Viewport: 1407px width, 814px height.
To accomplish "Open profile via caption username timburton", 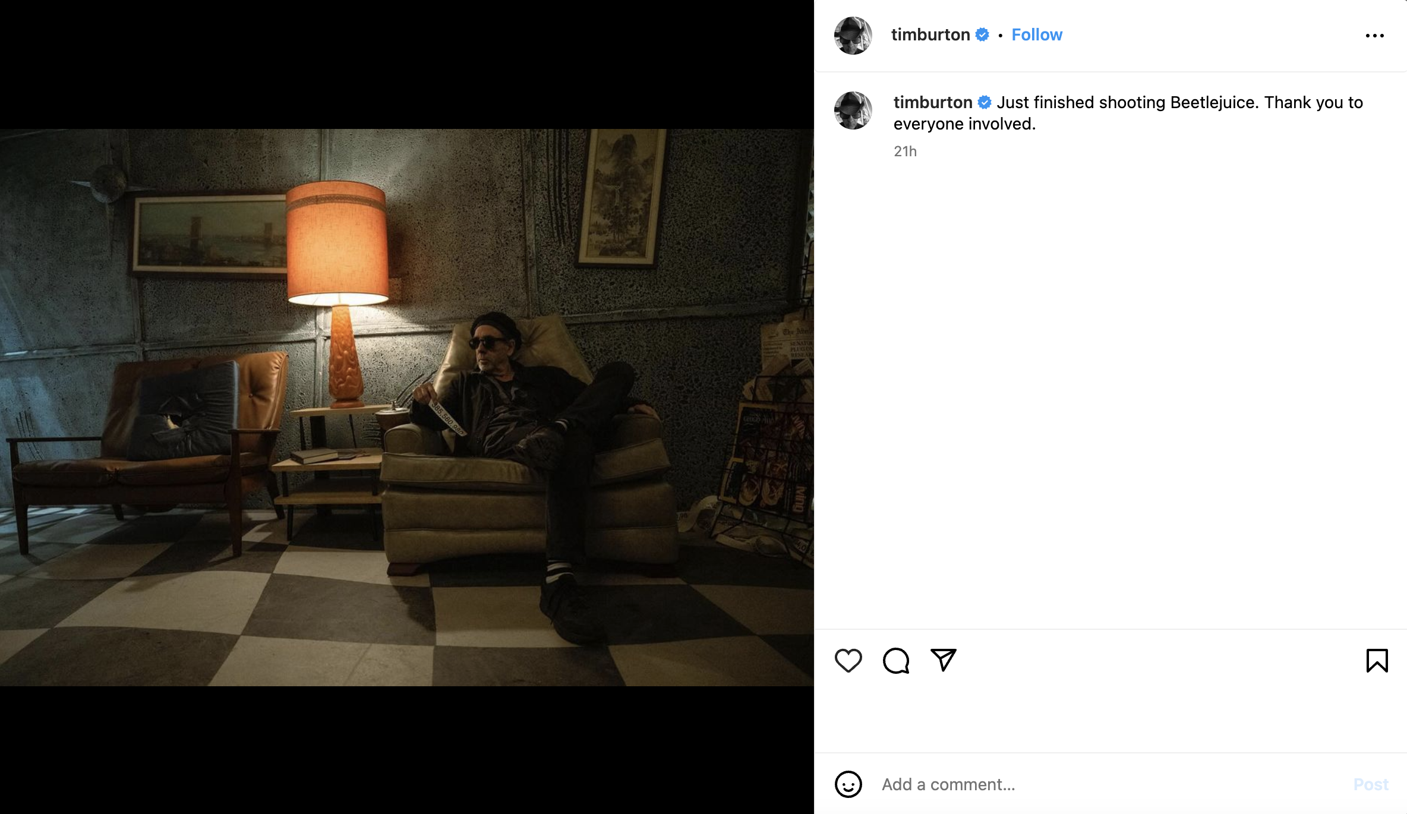I will 933,102.
